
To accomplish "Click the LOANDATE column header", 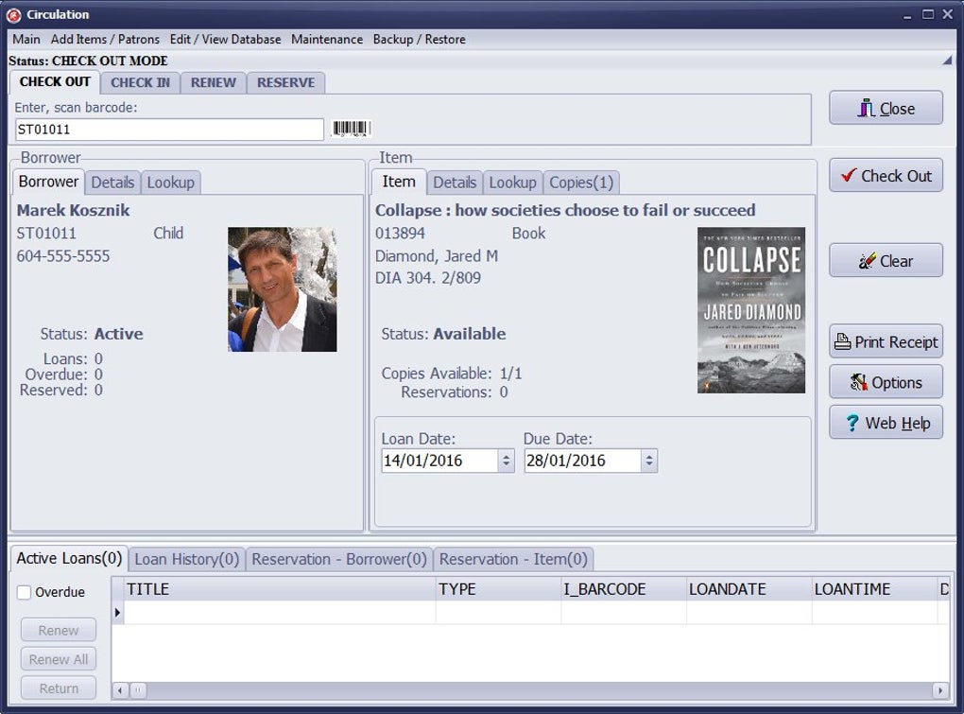I will (749, 589).
